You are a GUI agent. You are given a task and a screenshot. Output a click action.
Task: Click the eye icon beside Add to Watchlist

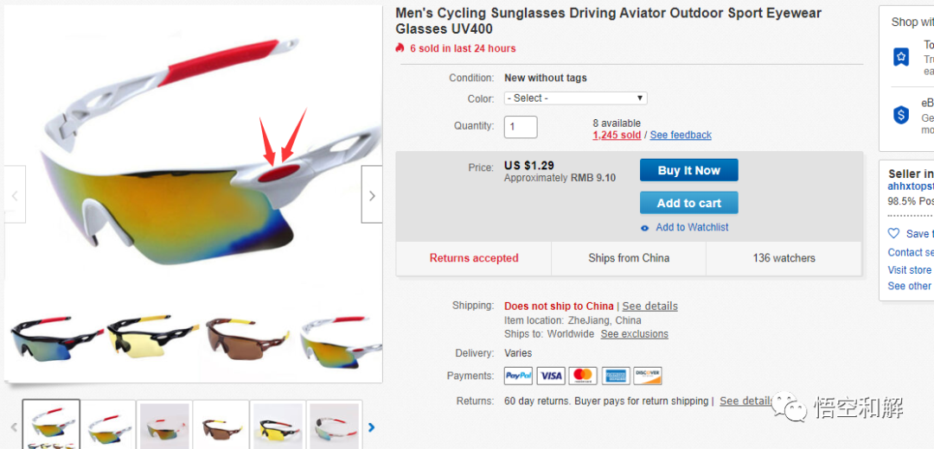(x=644, y=228)
